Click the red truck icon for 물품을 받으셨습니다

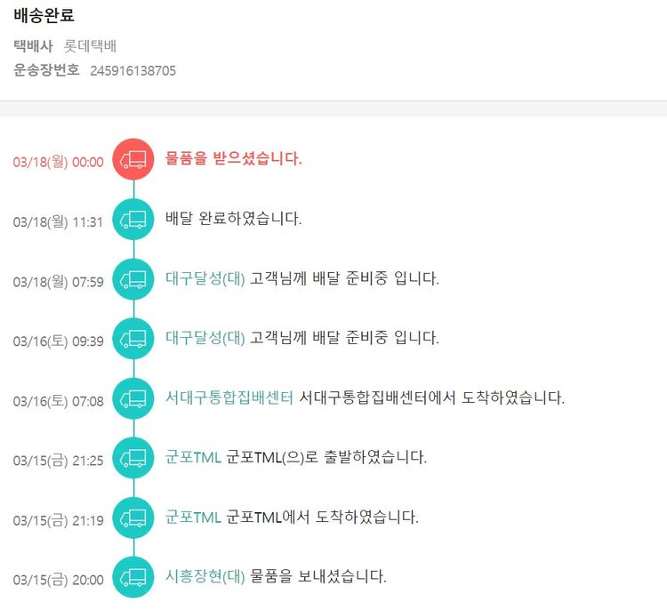pyautogui.click(x=133, y=160)
